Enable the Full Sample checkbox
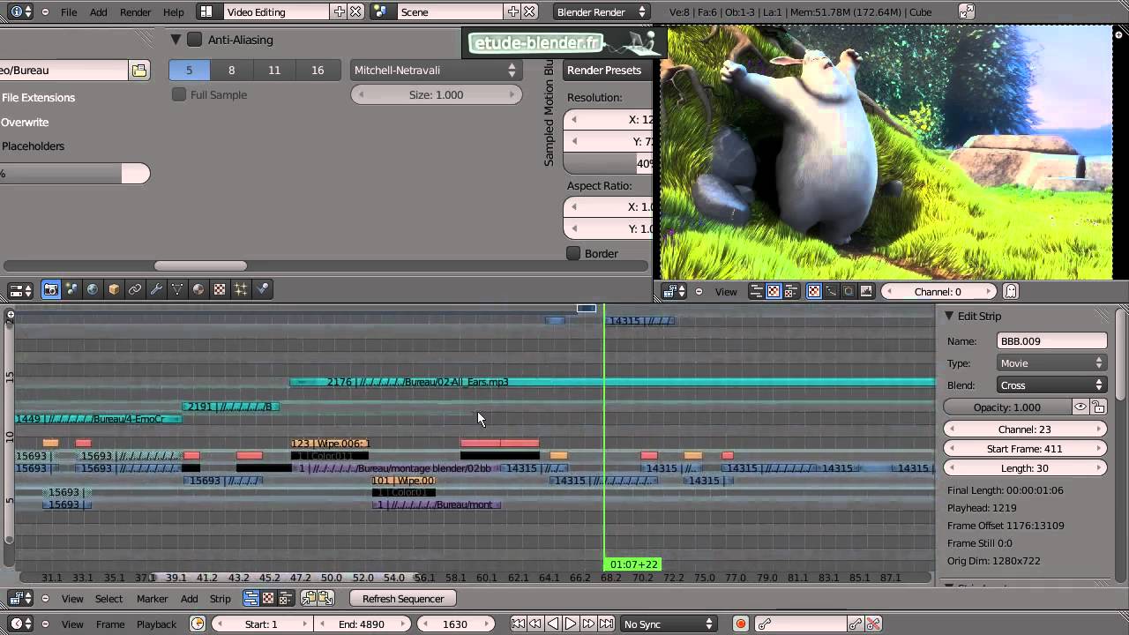 tap(179, 94)
